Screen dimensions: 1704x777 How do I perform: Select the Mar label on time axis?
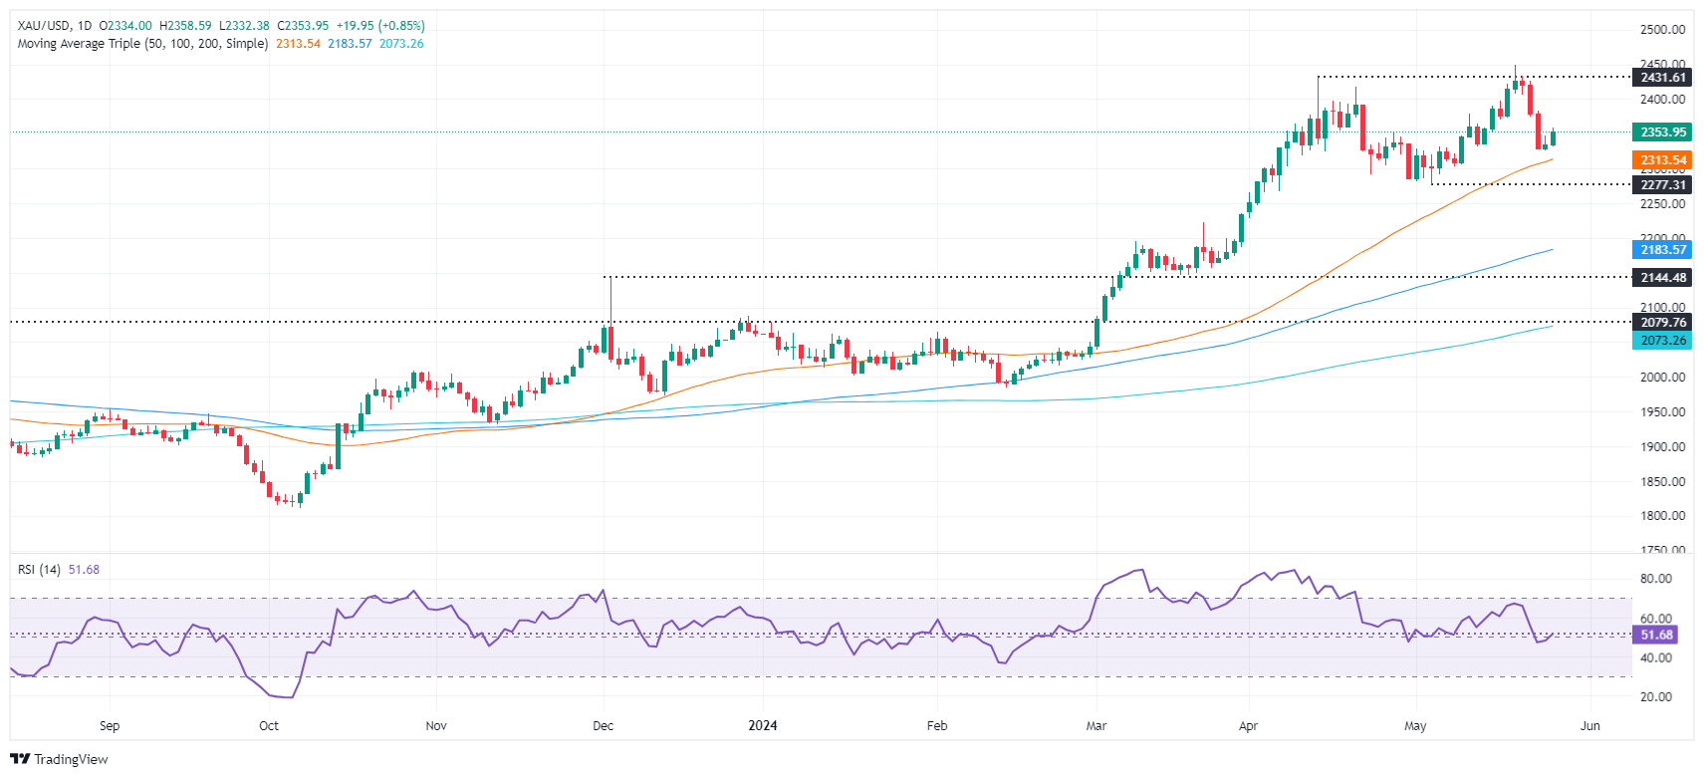coord(1096,725)
